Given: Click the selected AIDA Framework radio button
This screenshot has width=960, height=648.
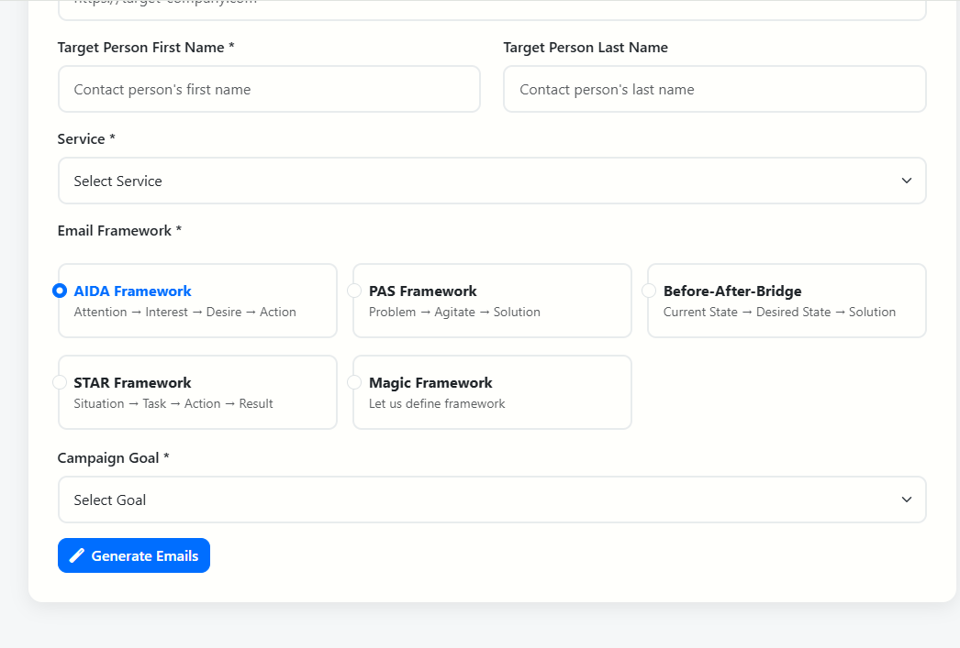Looking at the screenshot, I should [60, 291].
